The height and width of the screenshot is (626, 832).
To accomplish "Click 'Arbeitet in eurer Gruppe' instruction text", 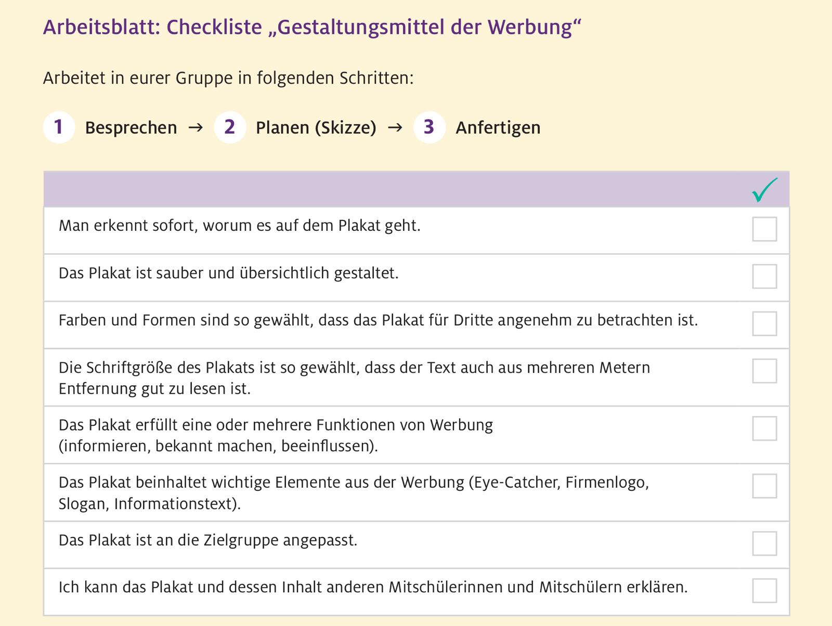I will click(x=228, y=78).
